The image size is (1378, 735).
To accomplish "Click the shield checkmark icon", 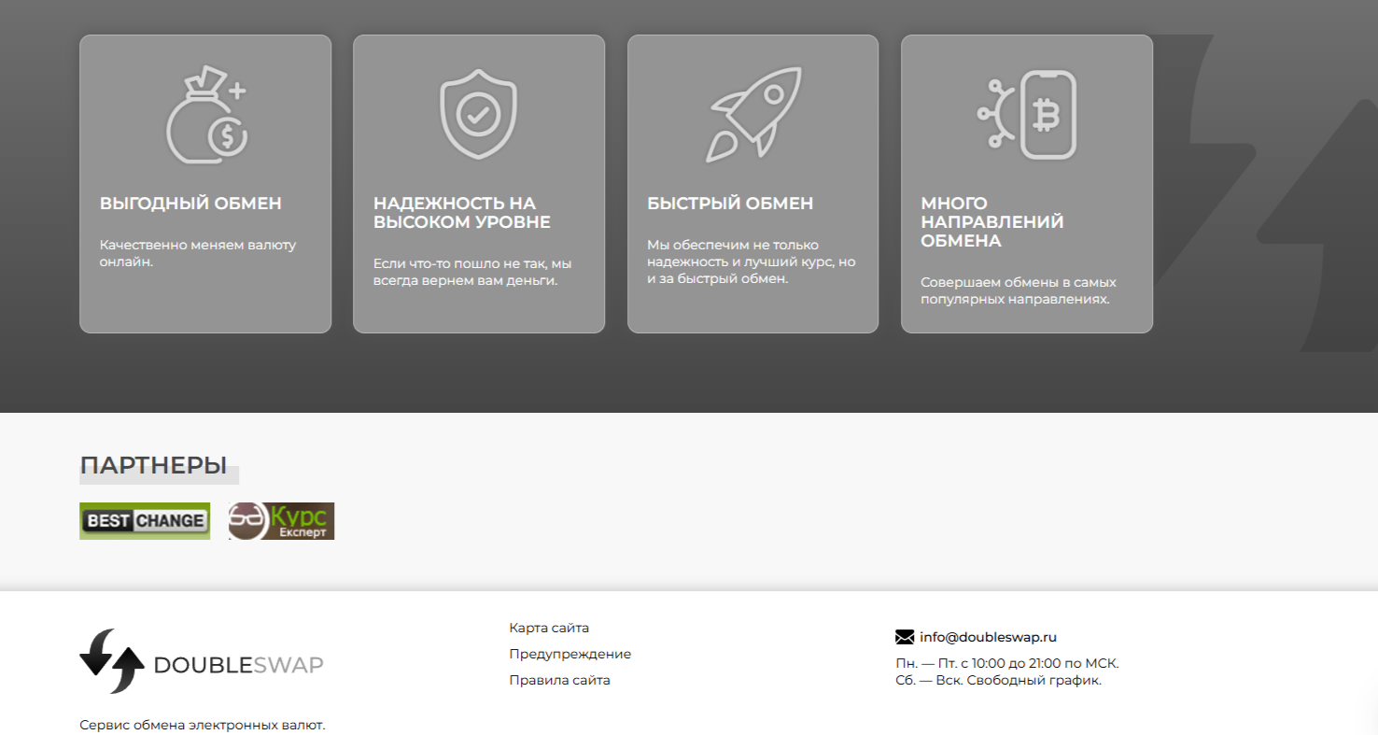I will tap(478, 114).
